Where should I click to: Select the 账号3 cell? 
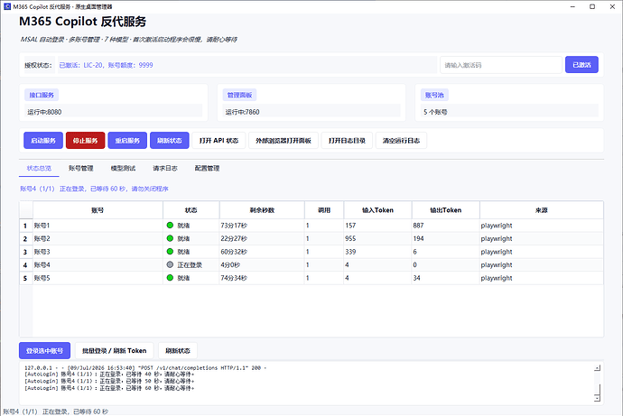click(98, 252)
